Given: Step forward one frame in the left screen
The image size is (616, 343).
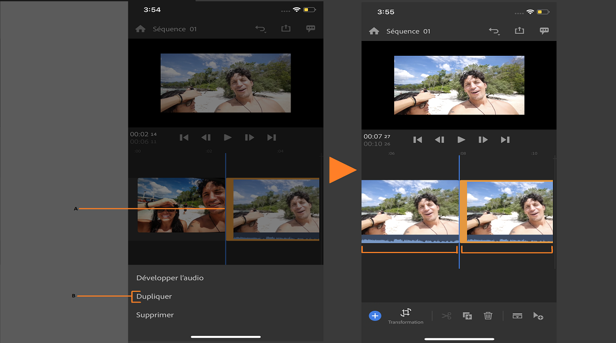Looking at the screenshot, I should click(x=249, y=137).
